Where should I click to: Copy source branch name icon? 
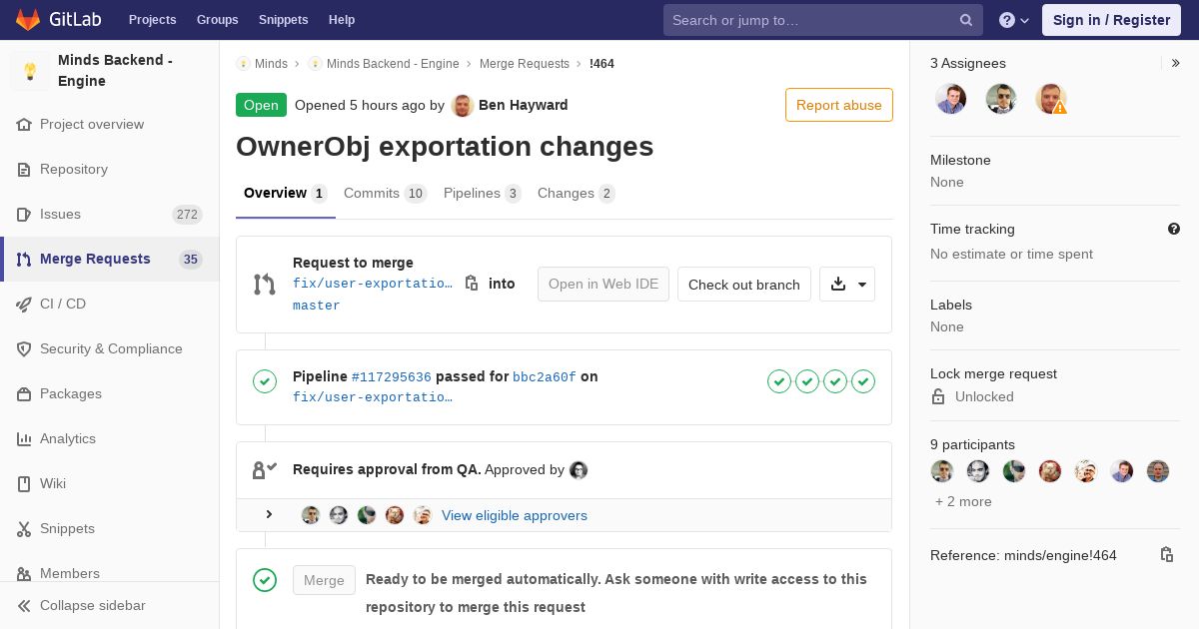click(x=472, y=284)
